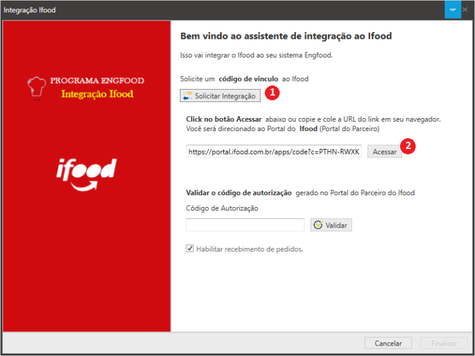The height and width of the screenshot is (356, 475).
Task: Cancel the integration wizard with Cancelar
Action: click(388, 343)
